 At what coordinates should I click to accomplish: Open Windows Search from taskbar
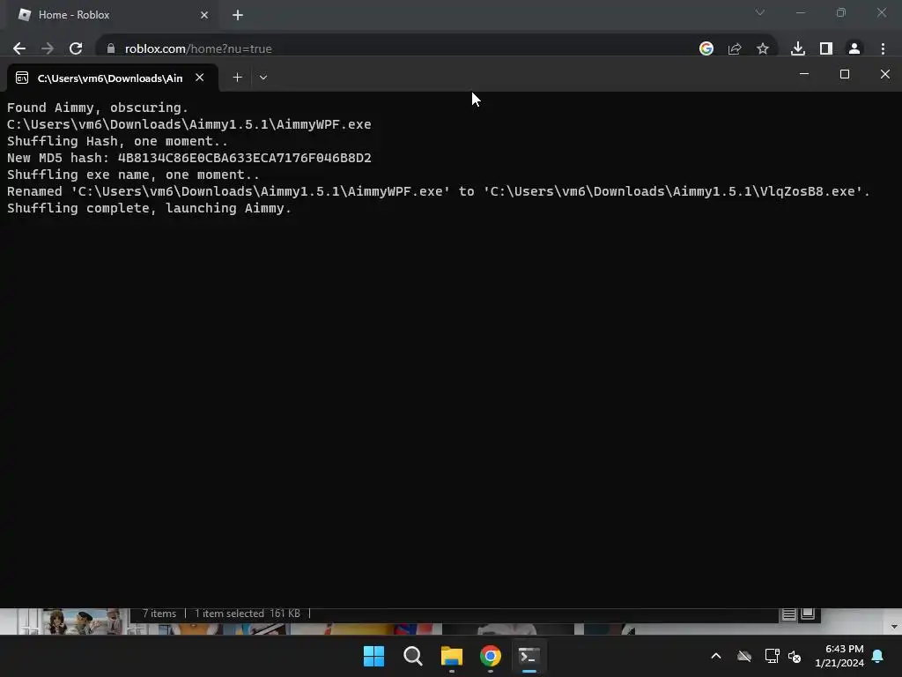[413, 656]
